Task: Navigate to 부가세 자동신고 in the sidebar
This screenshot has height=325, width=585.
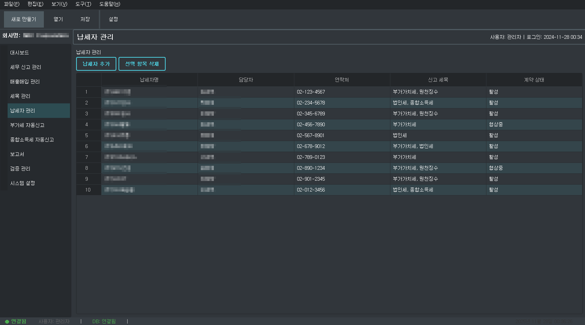Action: coord(27,125)
